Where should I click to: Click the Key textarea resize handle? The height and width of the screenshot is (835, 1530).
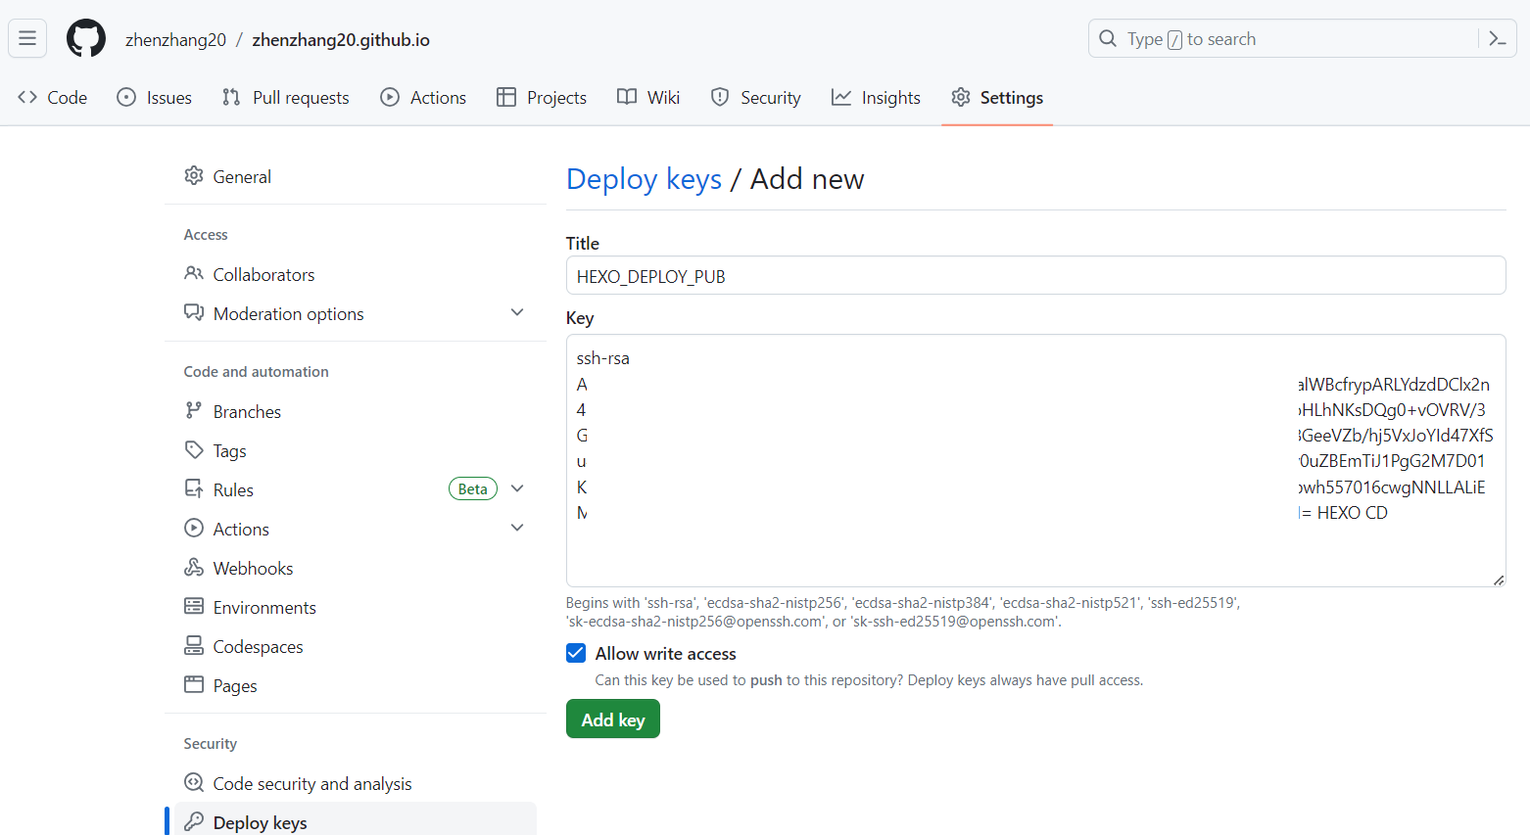click(x=1499, y=580)
